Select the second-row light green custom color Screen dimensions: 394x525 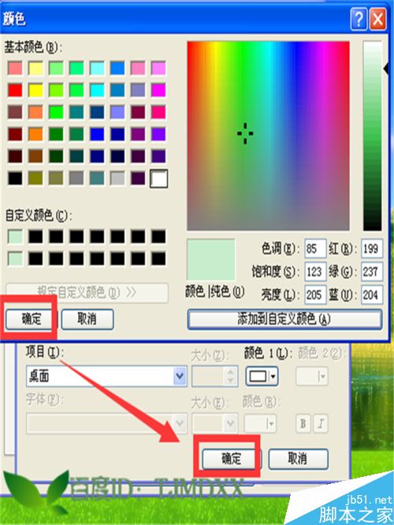pos(16,258)
